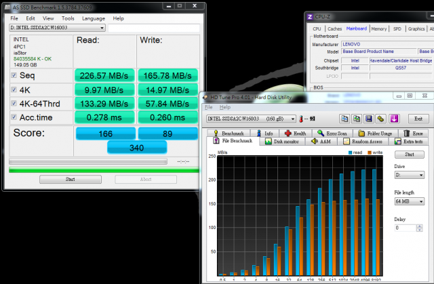434x284 pixels.
Task: Click the CPU-Z purple Z logo icon
Action: coord(310,17)
